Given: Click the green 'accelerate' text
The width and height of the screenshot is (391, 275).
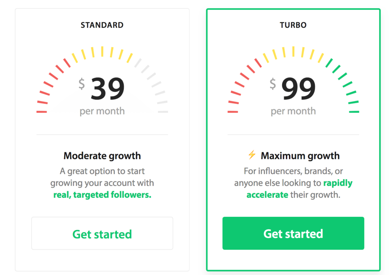Looking at the screenshot, I should coord(267,195).
